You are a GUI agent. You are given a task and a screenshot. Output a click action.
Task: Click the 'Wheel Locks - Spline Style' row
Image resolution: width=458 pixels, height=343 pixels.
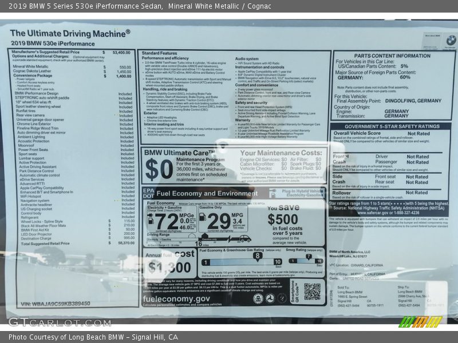pos(78,221)
